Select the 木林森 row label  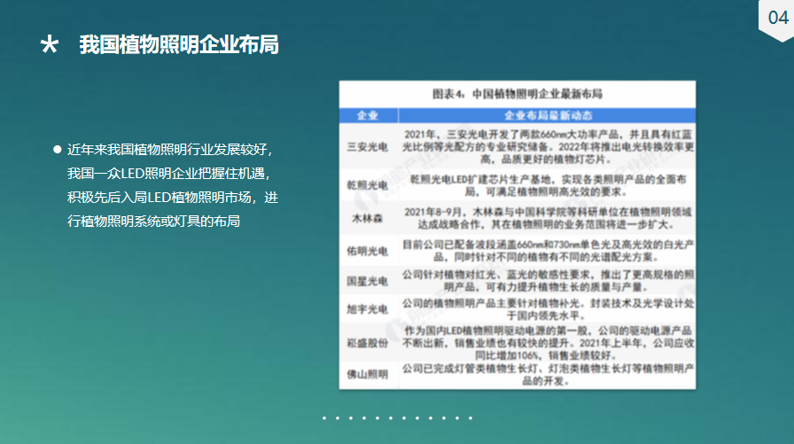[x=368, y=219]
